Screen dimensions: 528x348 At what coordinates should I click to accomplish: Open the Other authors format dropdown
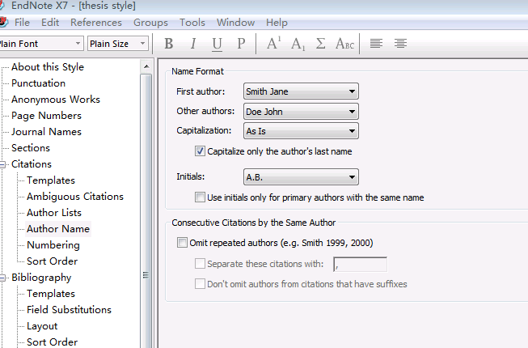click(301, 112)
